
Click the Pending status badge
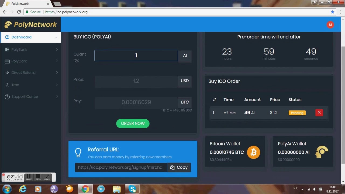(297, 113)
